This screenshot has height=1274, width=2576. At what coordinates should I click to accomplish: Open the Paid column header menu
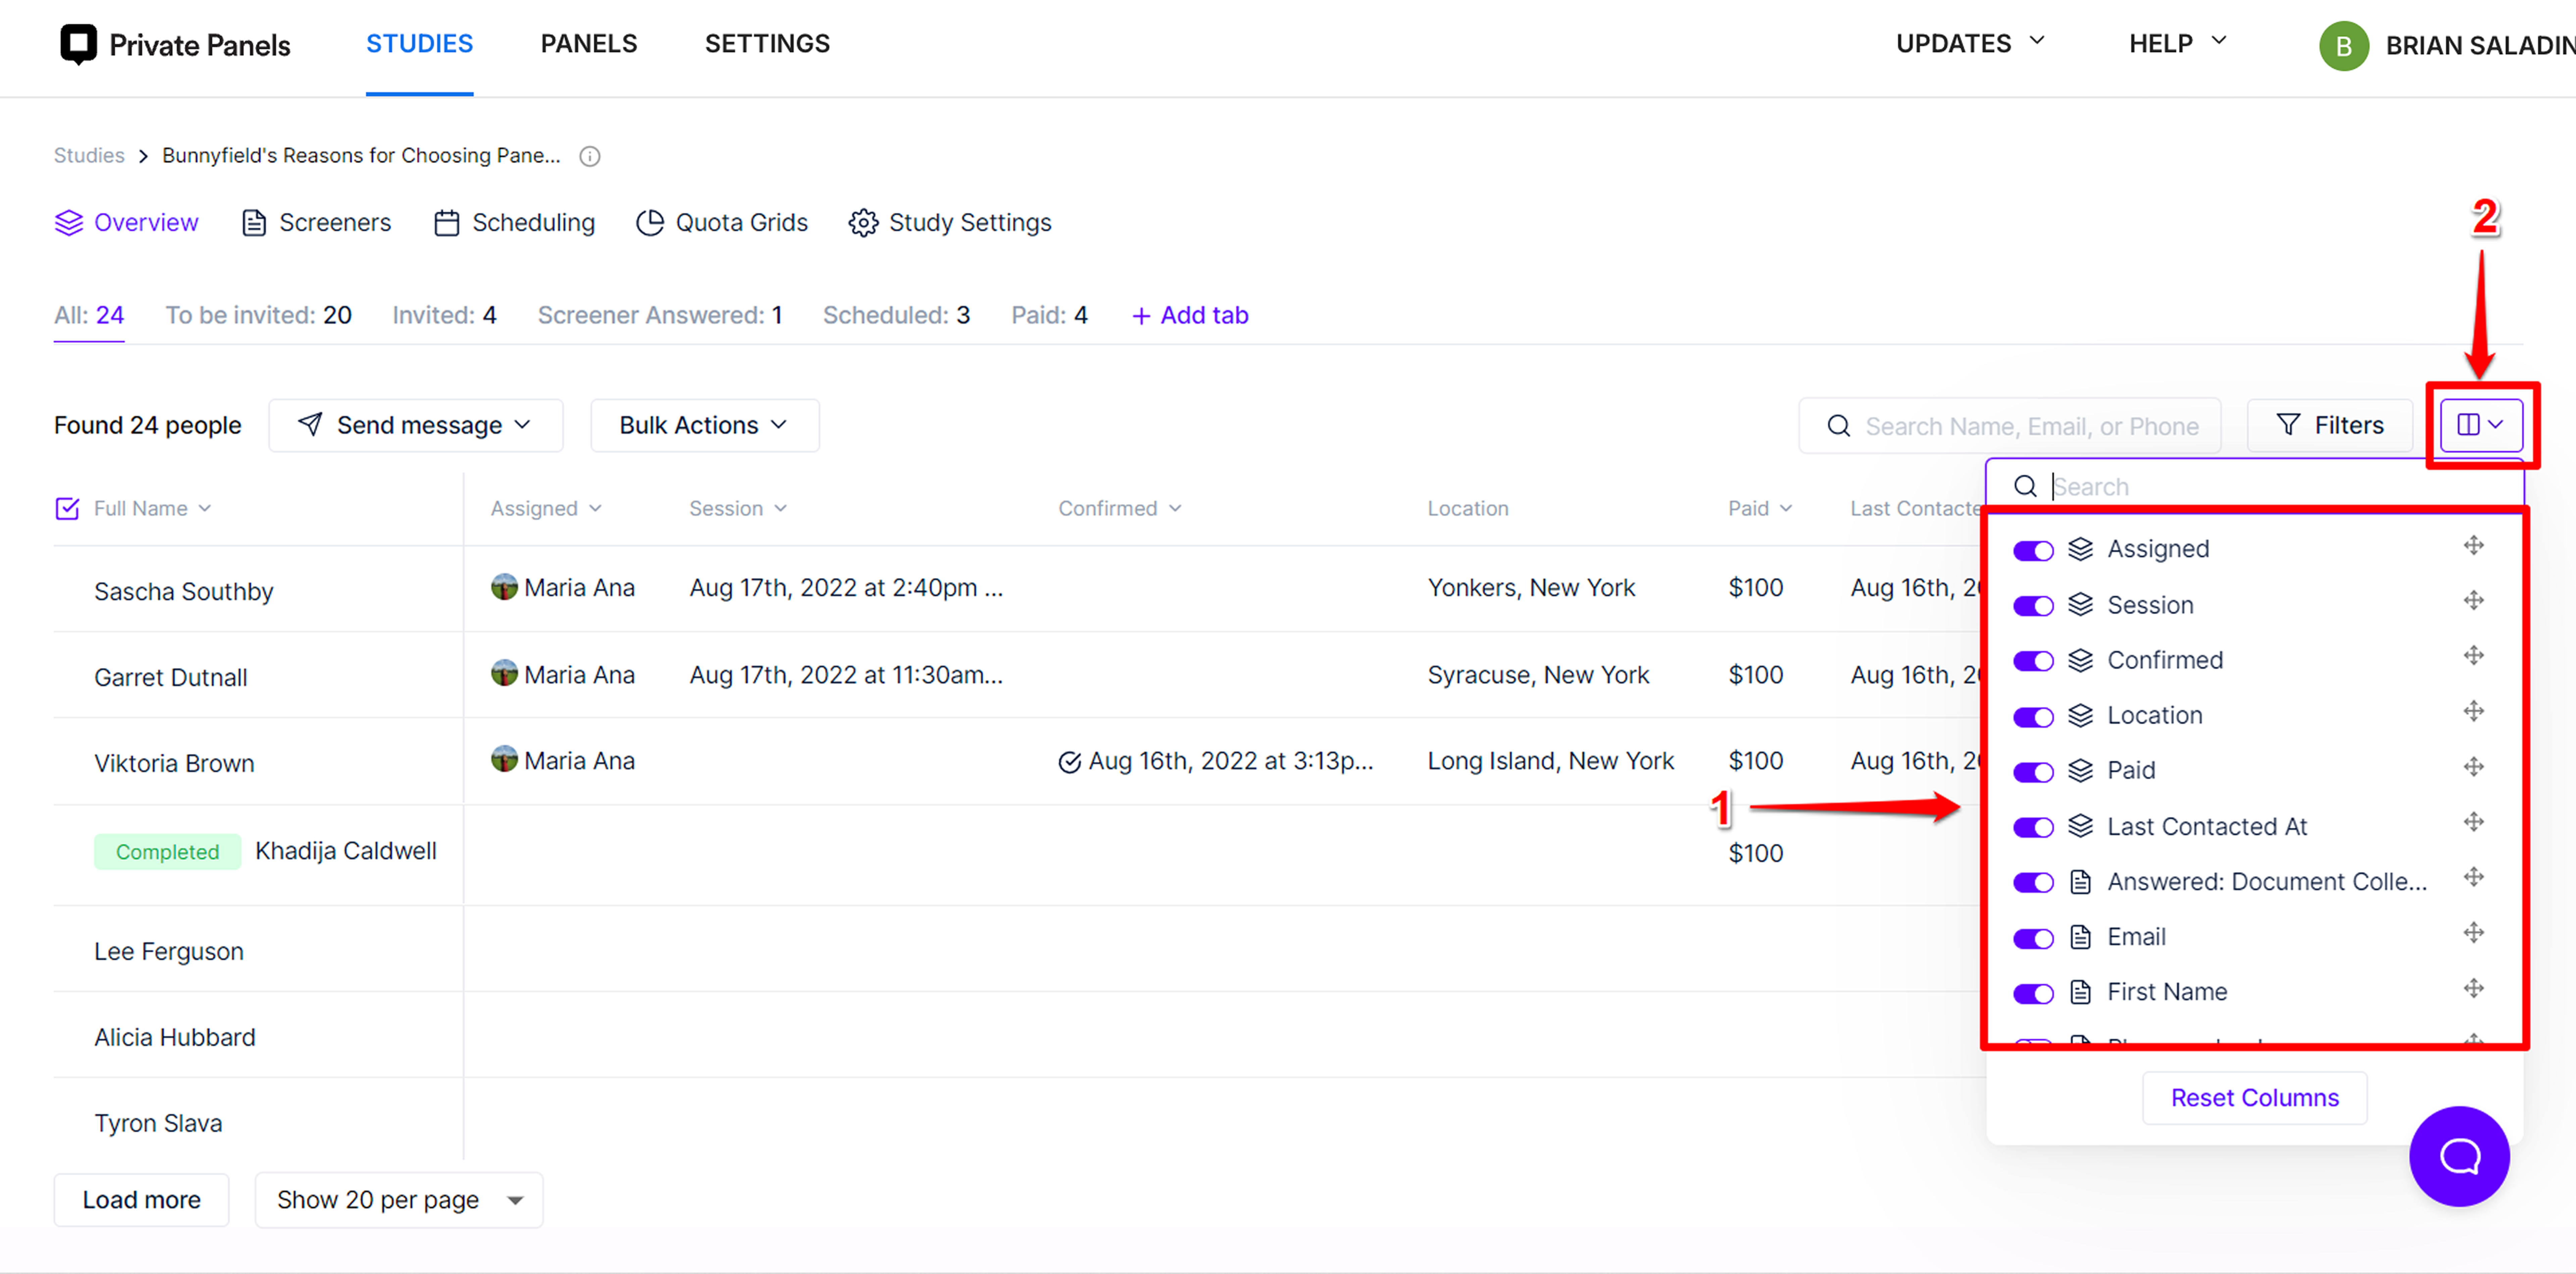[1760, 508]
